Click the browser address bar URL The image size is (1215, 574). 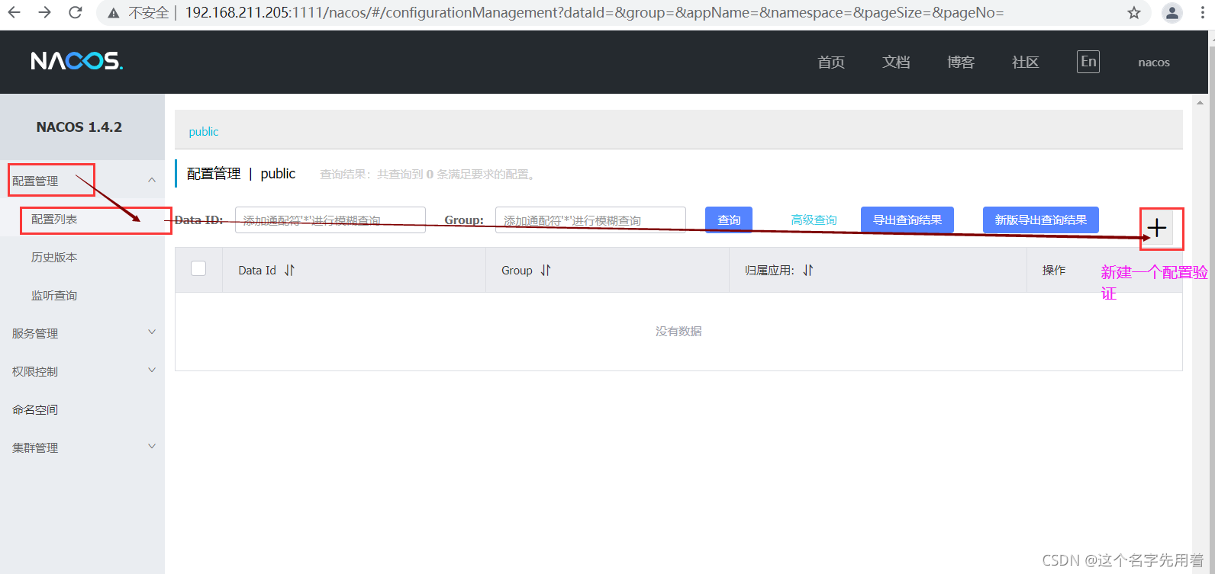tap(595, 13)
